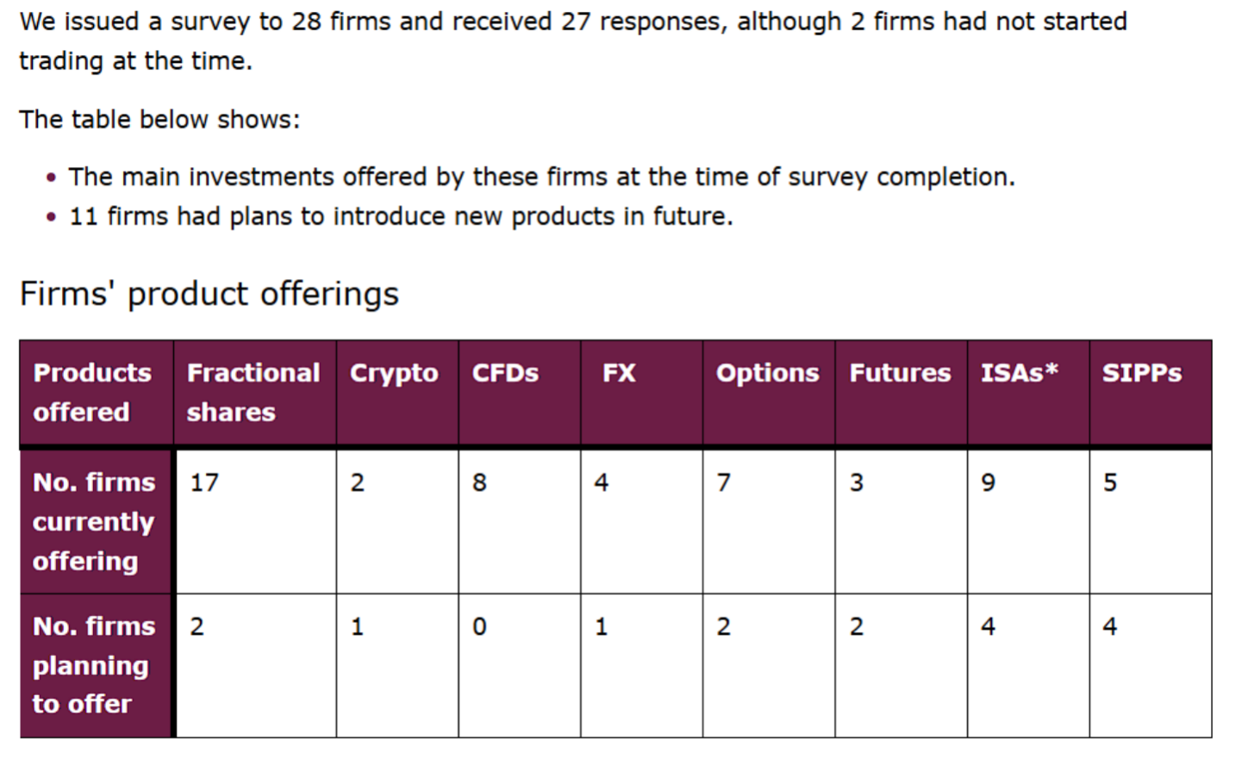Click the "Options" header cell
This screenshot has width=1248, height=784.
(767, 373)
